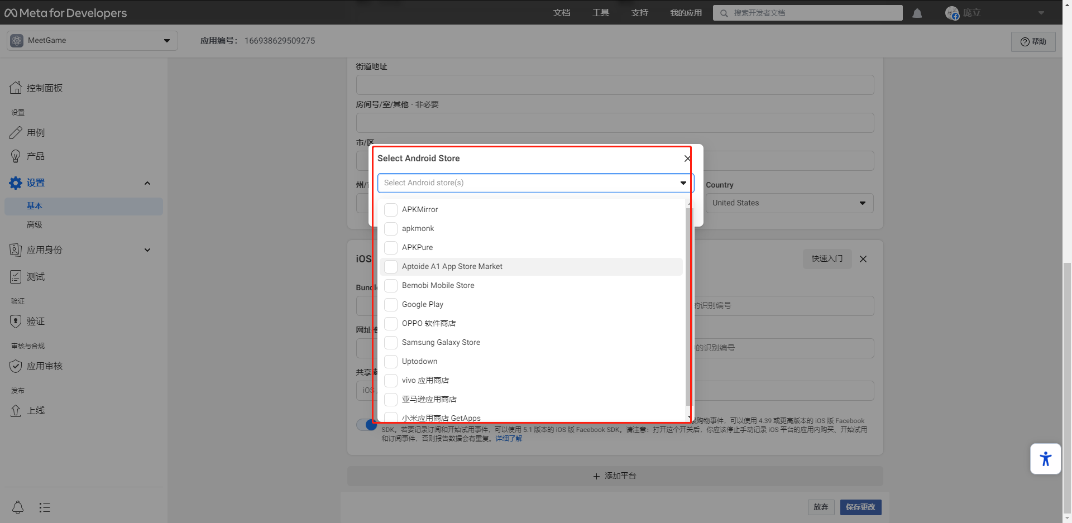Image resolution: width=1072 pixels, height=523 pixels.
Task: Open notifications bell in top bar
Action: [917, 13]
